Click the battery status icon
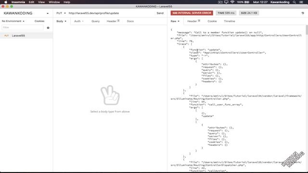Viewport: 308px width, 173px height. coord(247,2)
